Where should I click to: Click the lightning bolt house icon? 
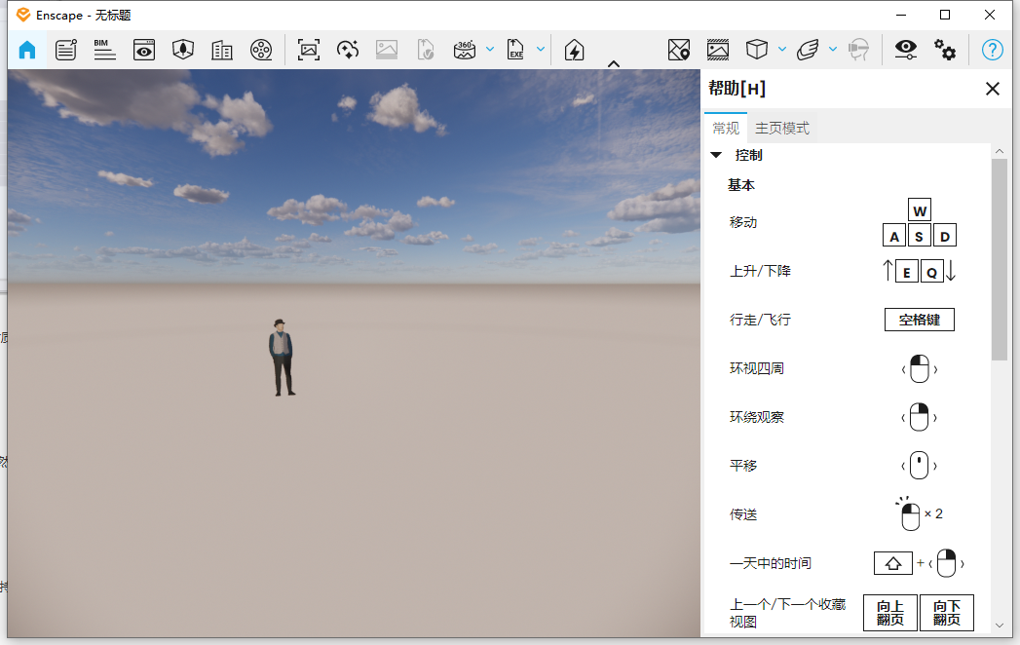pyautogui.click(x=575, y=50)
